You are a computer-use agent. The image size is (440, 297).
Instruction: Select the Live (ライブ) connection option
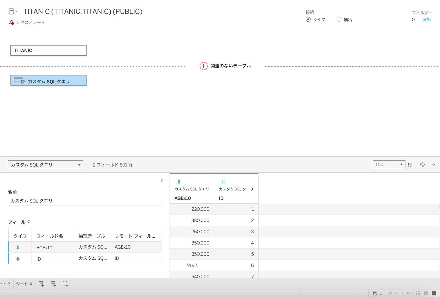click(x=308, y=19)
